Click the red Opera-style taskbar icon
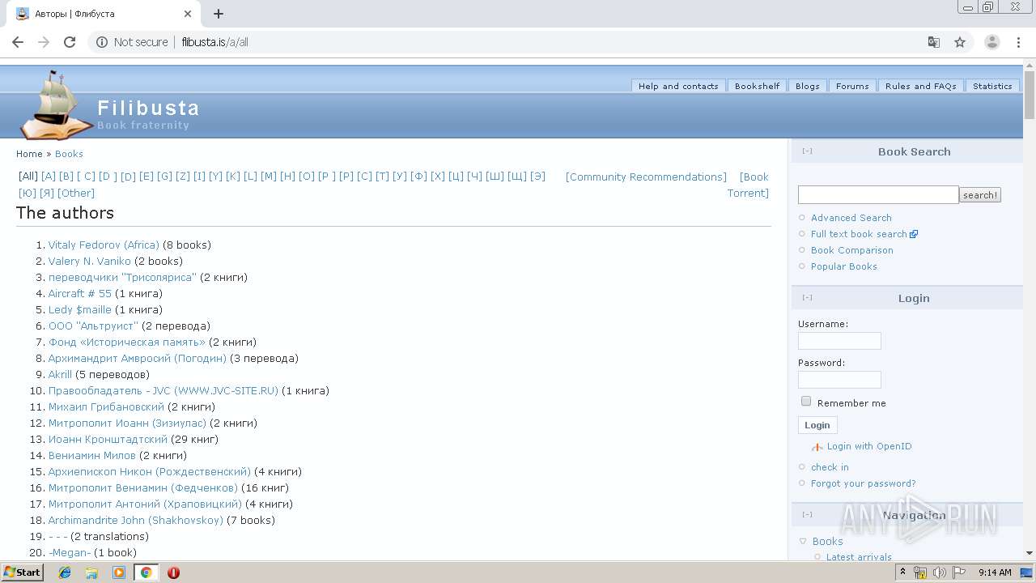Viewport: 1036px width, 583px height. pos(173,572)
